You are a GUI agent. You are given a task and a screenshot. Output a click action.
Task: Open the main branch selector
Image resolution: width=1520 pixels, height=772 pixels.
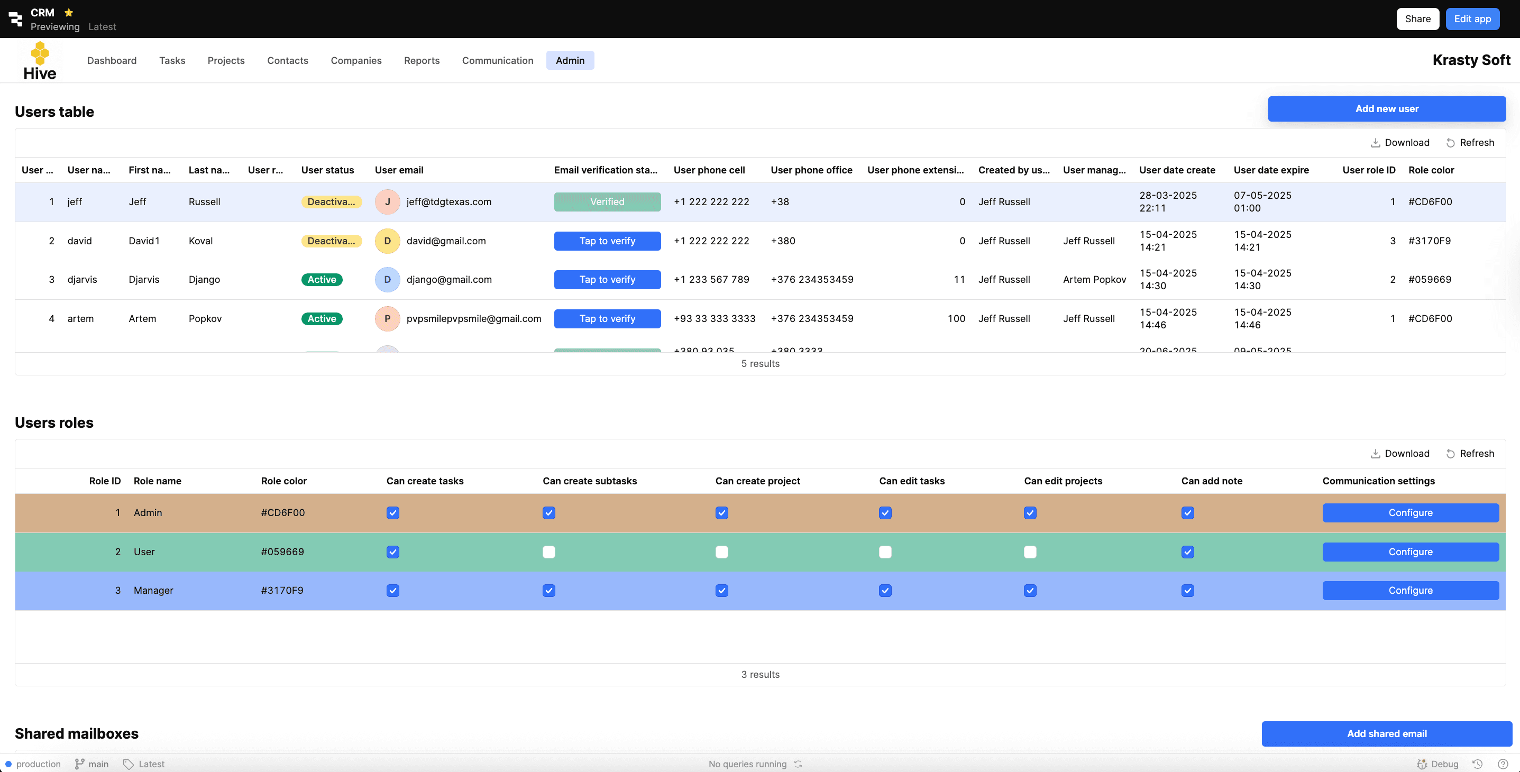click(x=91, y=763)
